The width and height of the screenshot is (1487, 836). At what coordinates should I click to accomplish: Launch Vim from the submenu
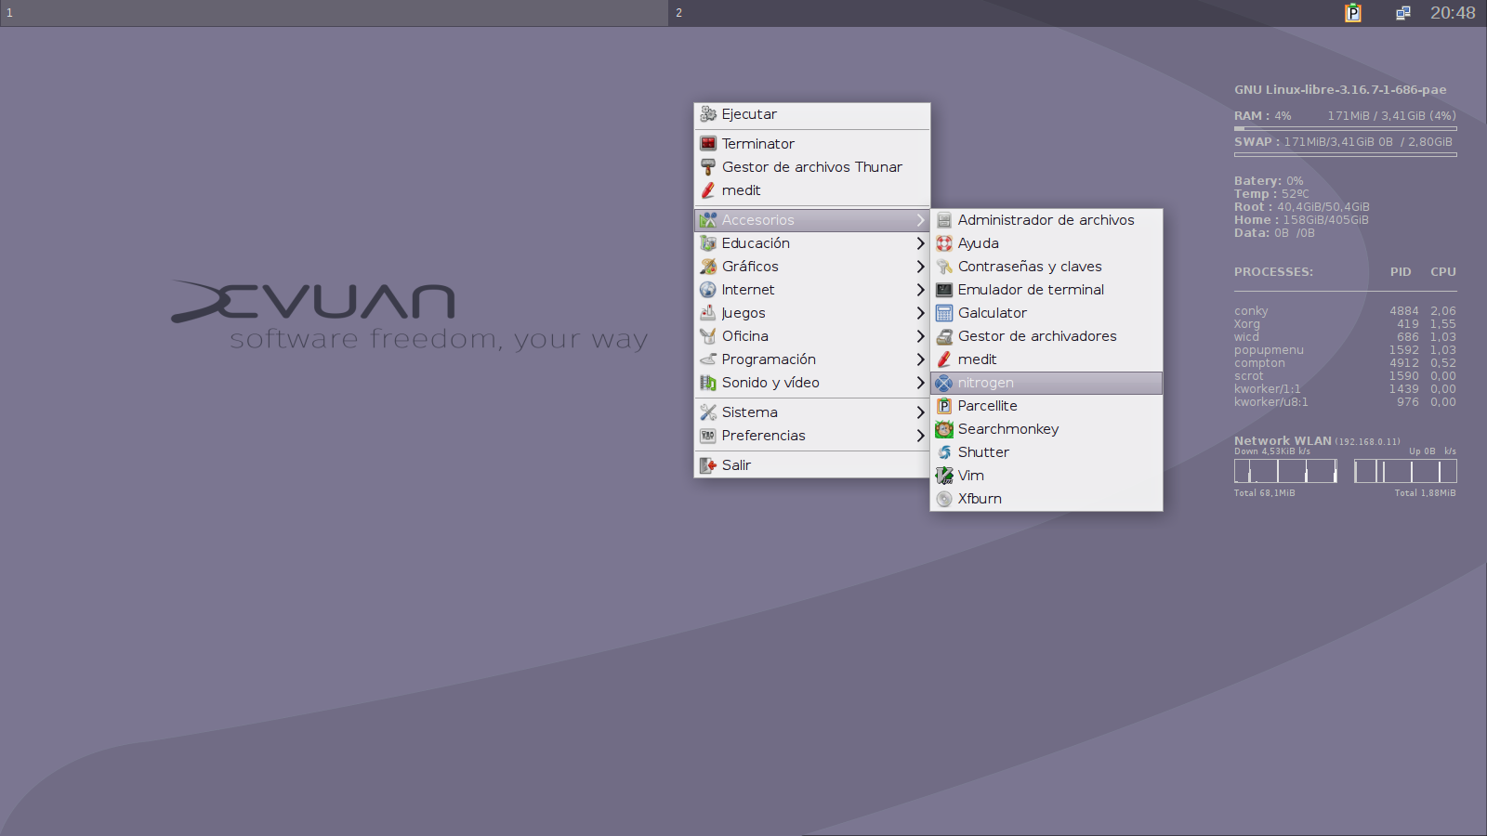[1046, 476]
